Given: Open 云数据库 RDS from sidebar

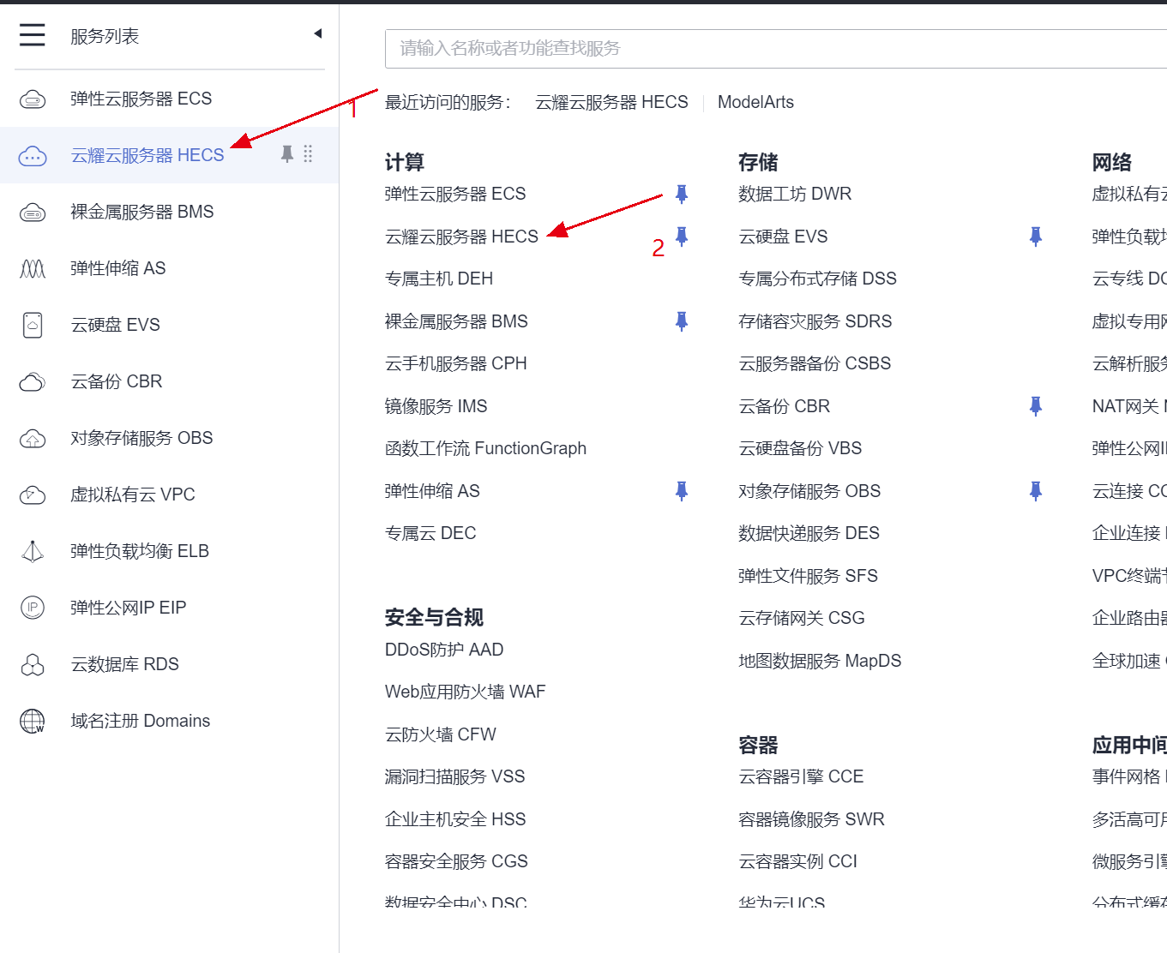Looking at the screenshot, I should point(124,664).
